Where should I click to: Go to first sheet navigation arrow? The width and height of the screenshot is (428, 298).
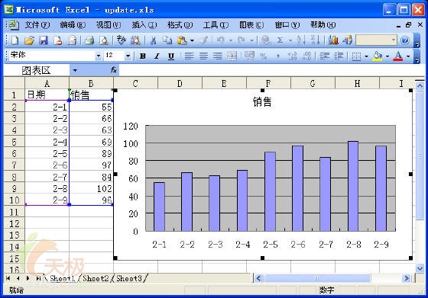8,278
